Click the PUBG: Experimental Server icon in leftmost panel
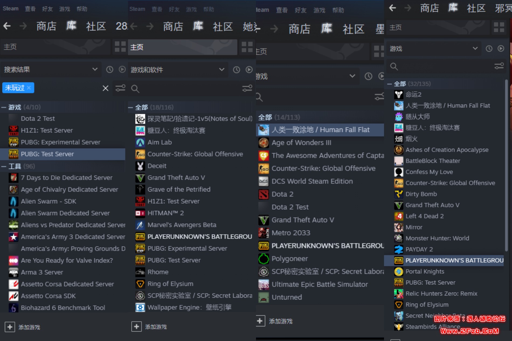 point(13,142)
